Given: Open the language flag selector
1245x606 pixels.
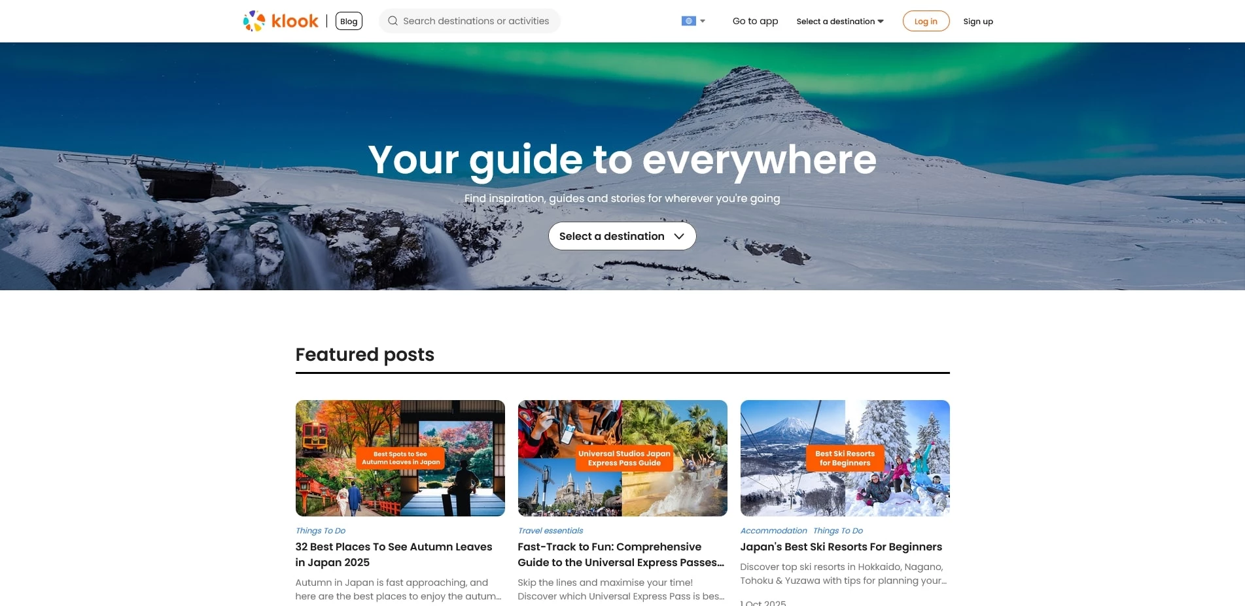Looking at the screenshot, I should click(688, 21).
